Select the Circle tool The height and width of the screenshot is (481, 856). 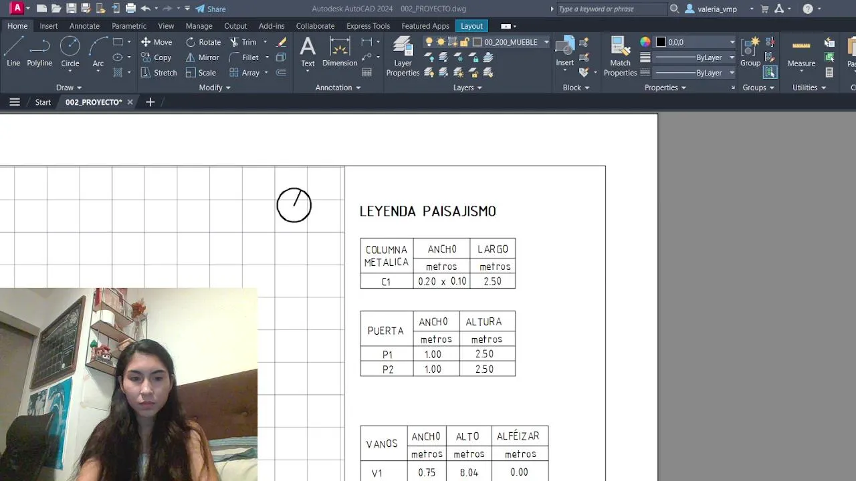70,51
